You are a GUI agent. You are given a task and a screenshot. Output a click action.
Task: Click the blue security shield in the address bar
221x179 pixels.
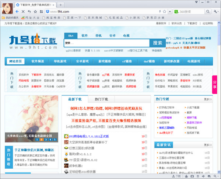pos(48,11)
